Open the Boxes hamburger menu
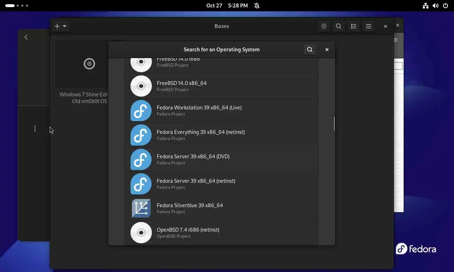 pos(369,26)
